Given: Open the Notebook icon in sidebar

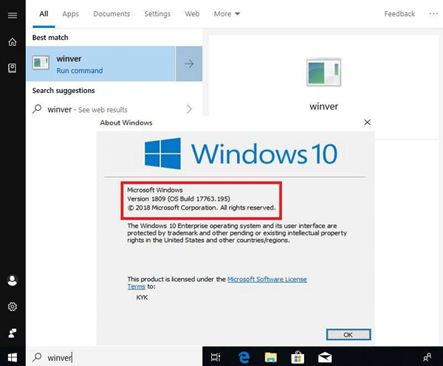Looking at the screenshot, I should [12, 68].
